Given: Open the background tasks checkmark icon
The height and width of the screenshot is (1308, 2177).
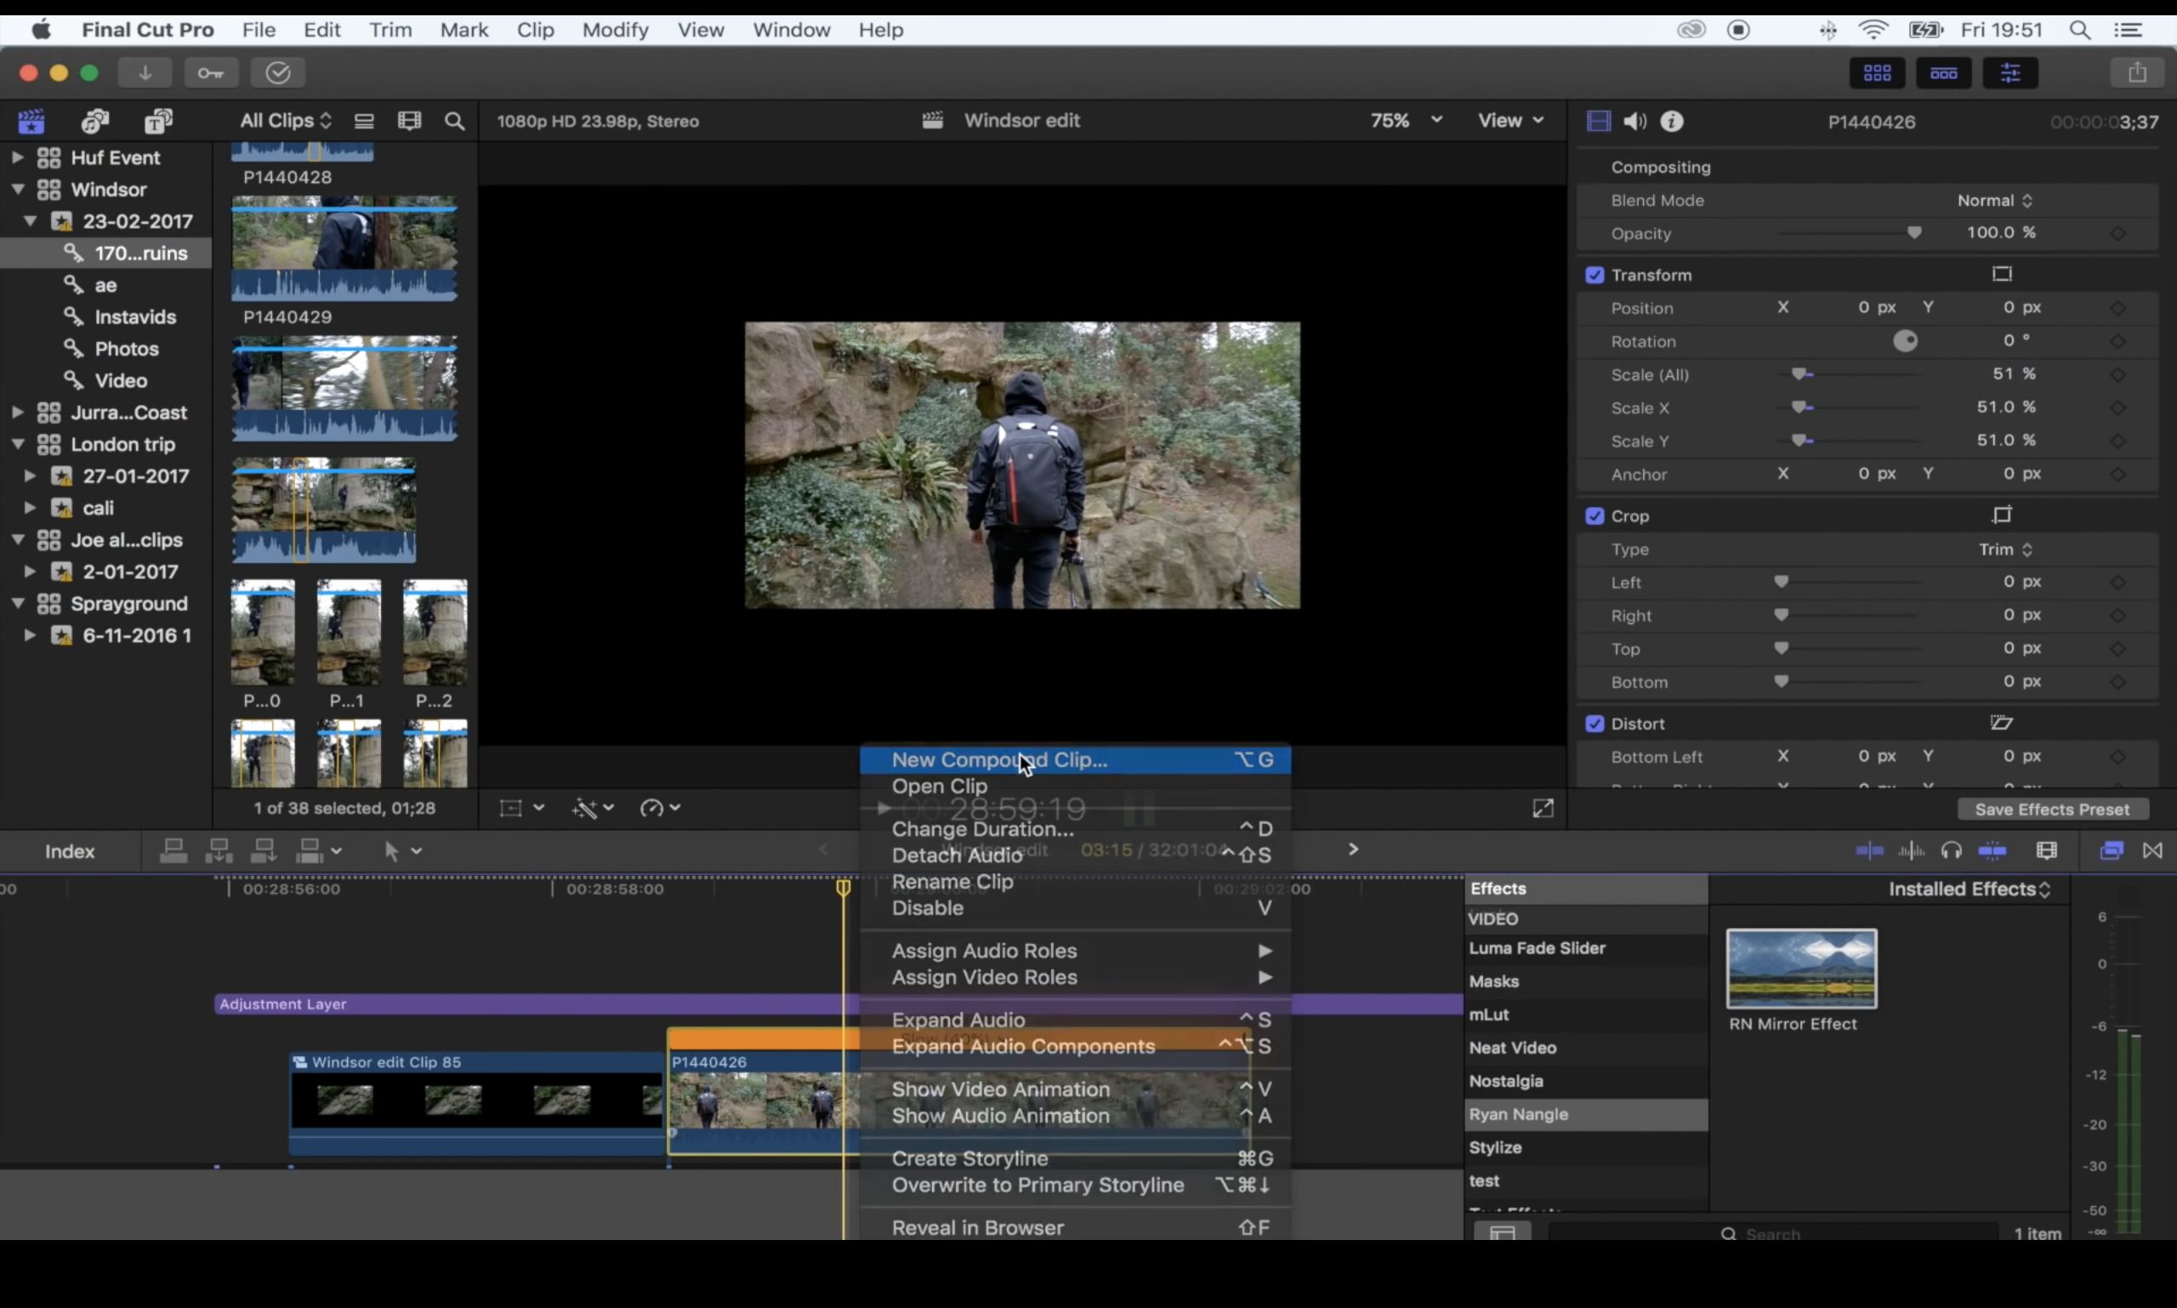Looking at the screenshot, I should (277, 73).
